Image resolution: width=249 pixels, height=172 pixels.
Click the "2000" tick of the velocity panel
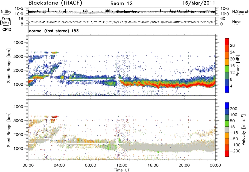[x=18, y=134]
